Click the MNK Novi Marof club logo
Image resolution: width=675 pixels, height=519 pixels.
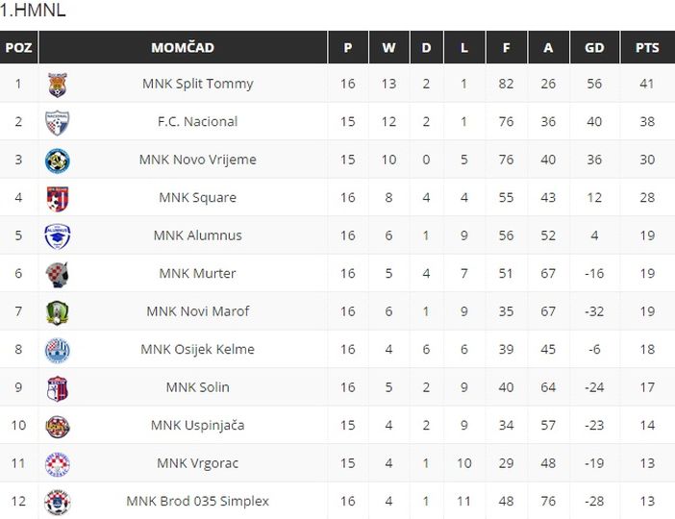pos(58,312)
